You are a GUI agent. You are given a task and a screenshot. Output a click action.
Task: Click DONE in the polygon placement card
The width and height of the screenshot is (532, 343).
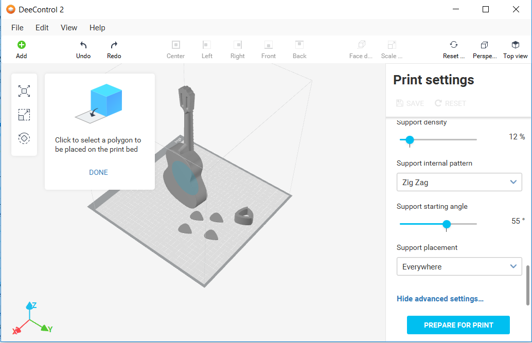click(x=98, y=172)
